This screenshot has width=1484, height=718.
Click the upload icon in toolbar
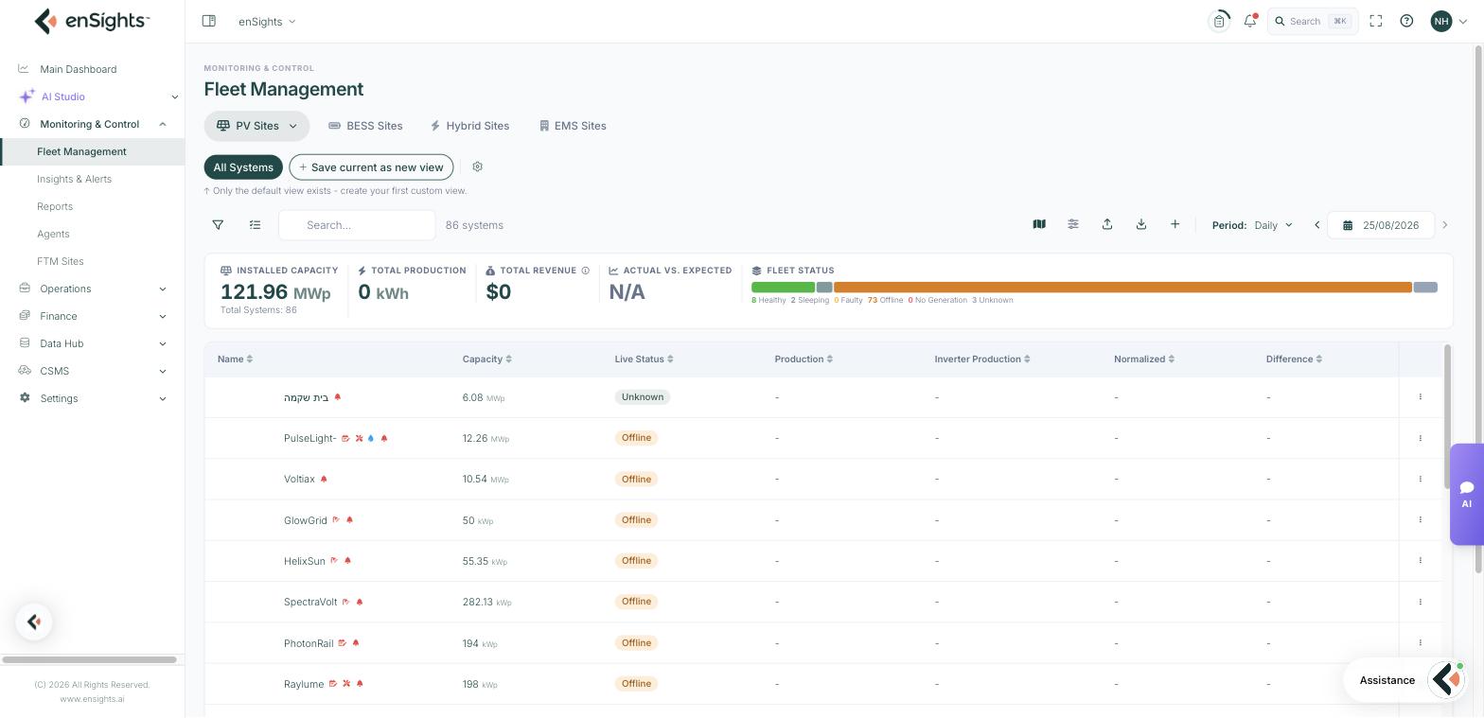click(x=1107, y=224)
